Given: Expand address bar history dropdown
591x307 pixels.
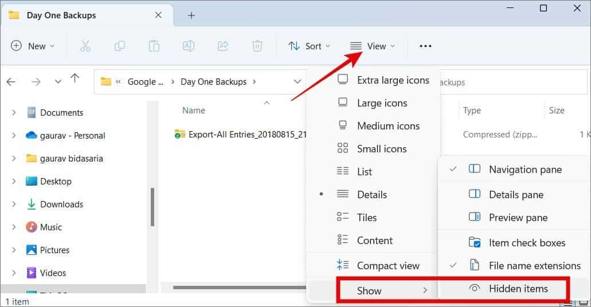Looking at the screenshot, I should click(298, 81).
